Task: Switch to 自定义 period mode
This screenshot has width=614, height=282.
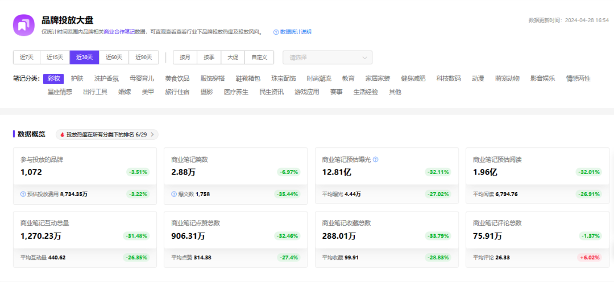Action: click(259, 57)
